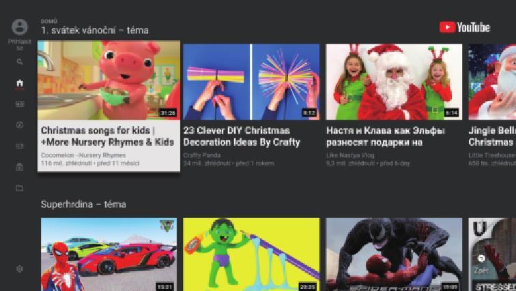The image size is (516, 291).
Task: Open search via the magnifier icon
Action: pos(20,61)
